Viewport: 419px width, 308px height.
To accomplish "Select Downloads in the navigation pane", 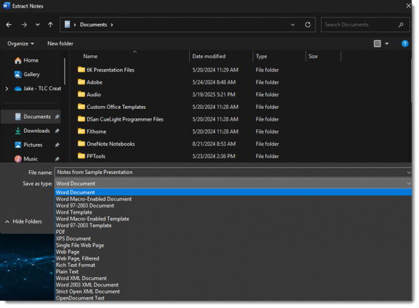I will pos(36,131).
